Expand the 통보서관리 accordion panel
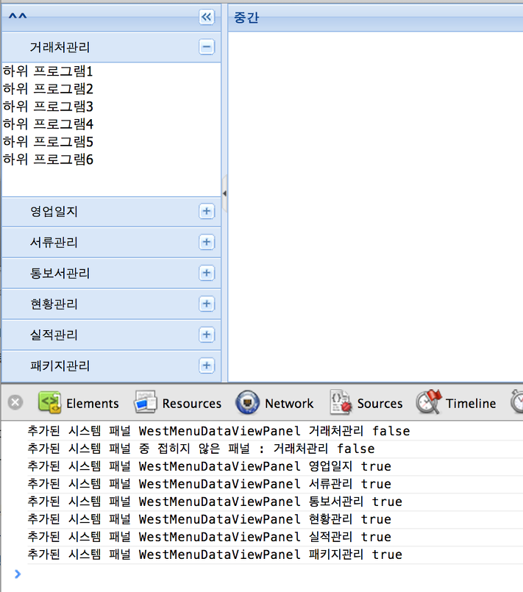 click(207, 273)
